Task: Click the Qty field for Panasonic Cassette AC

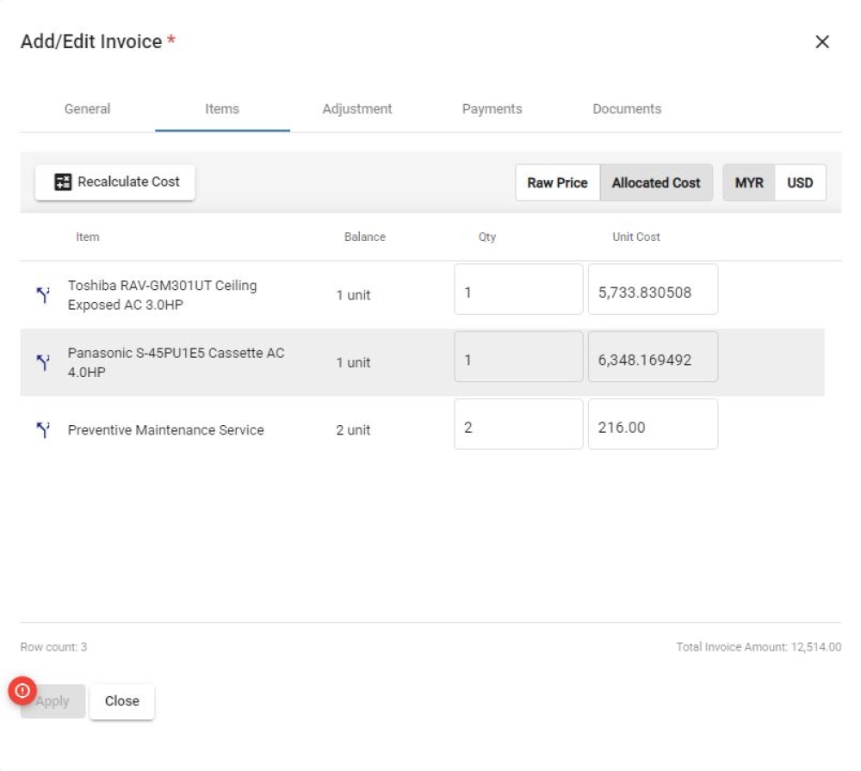Action: click(518, 357)
